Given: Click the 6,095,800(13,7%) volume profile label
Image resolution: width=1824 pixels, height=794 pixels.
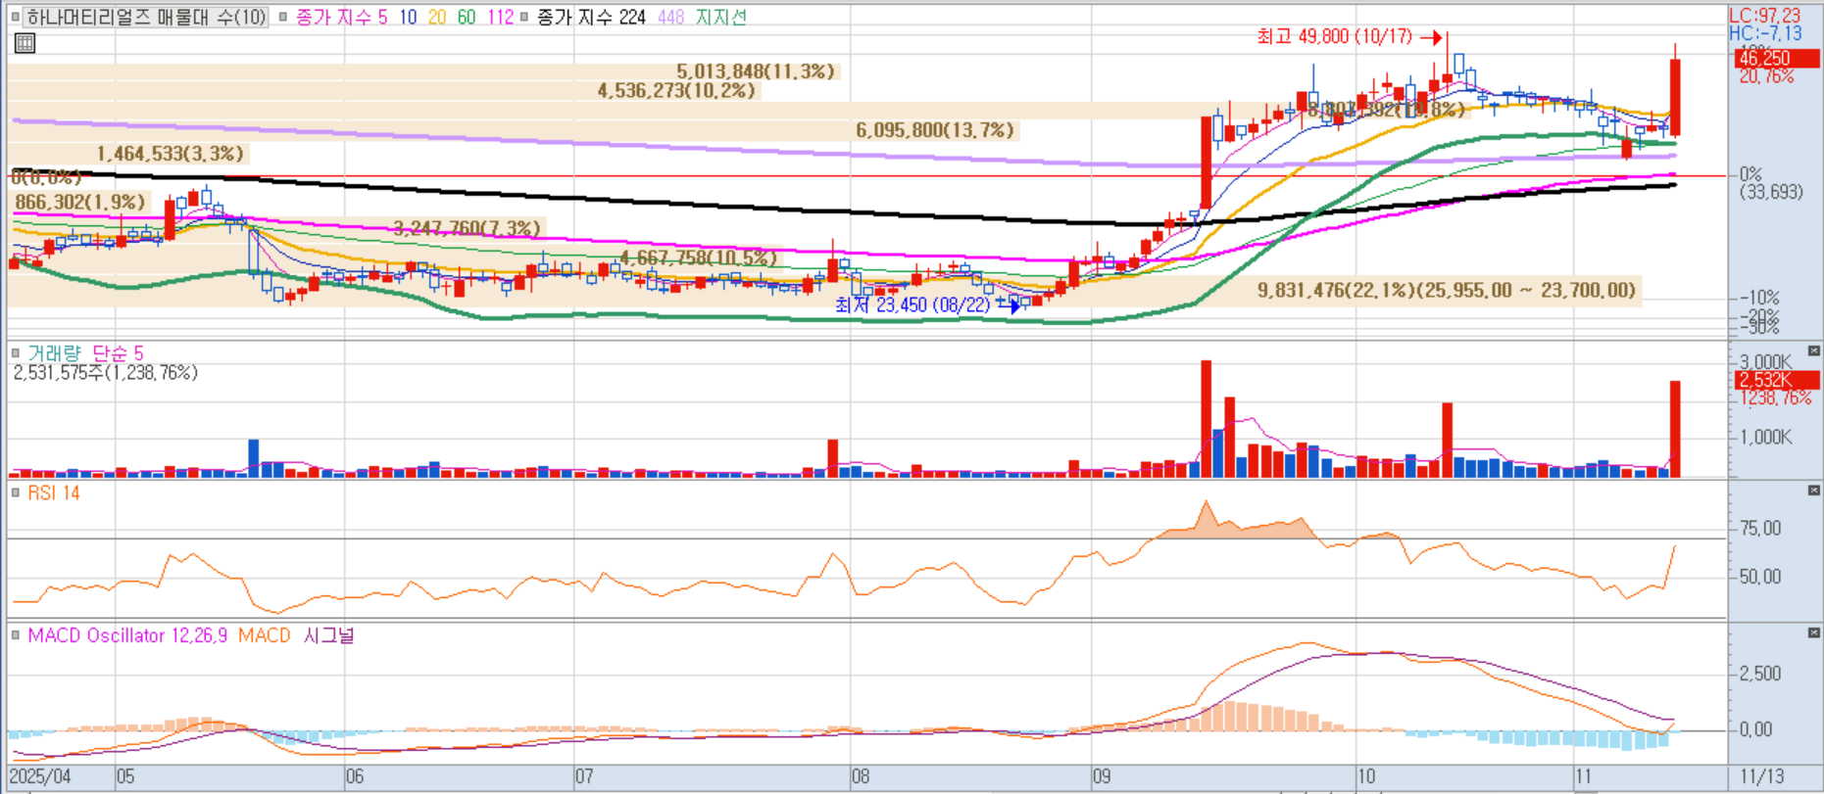Looking at the screenshot, I should pos(935,130).
